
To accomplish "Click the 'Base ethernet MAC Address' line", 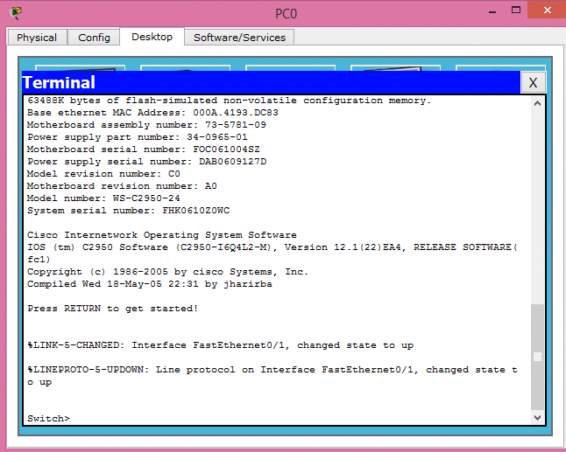I will click(x=152, y=113).
